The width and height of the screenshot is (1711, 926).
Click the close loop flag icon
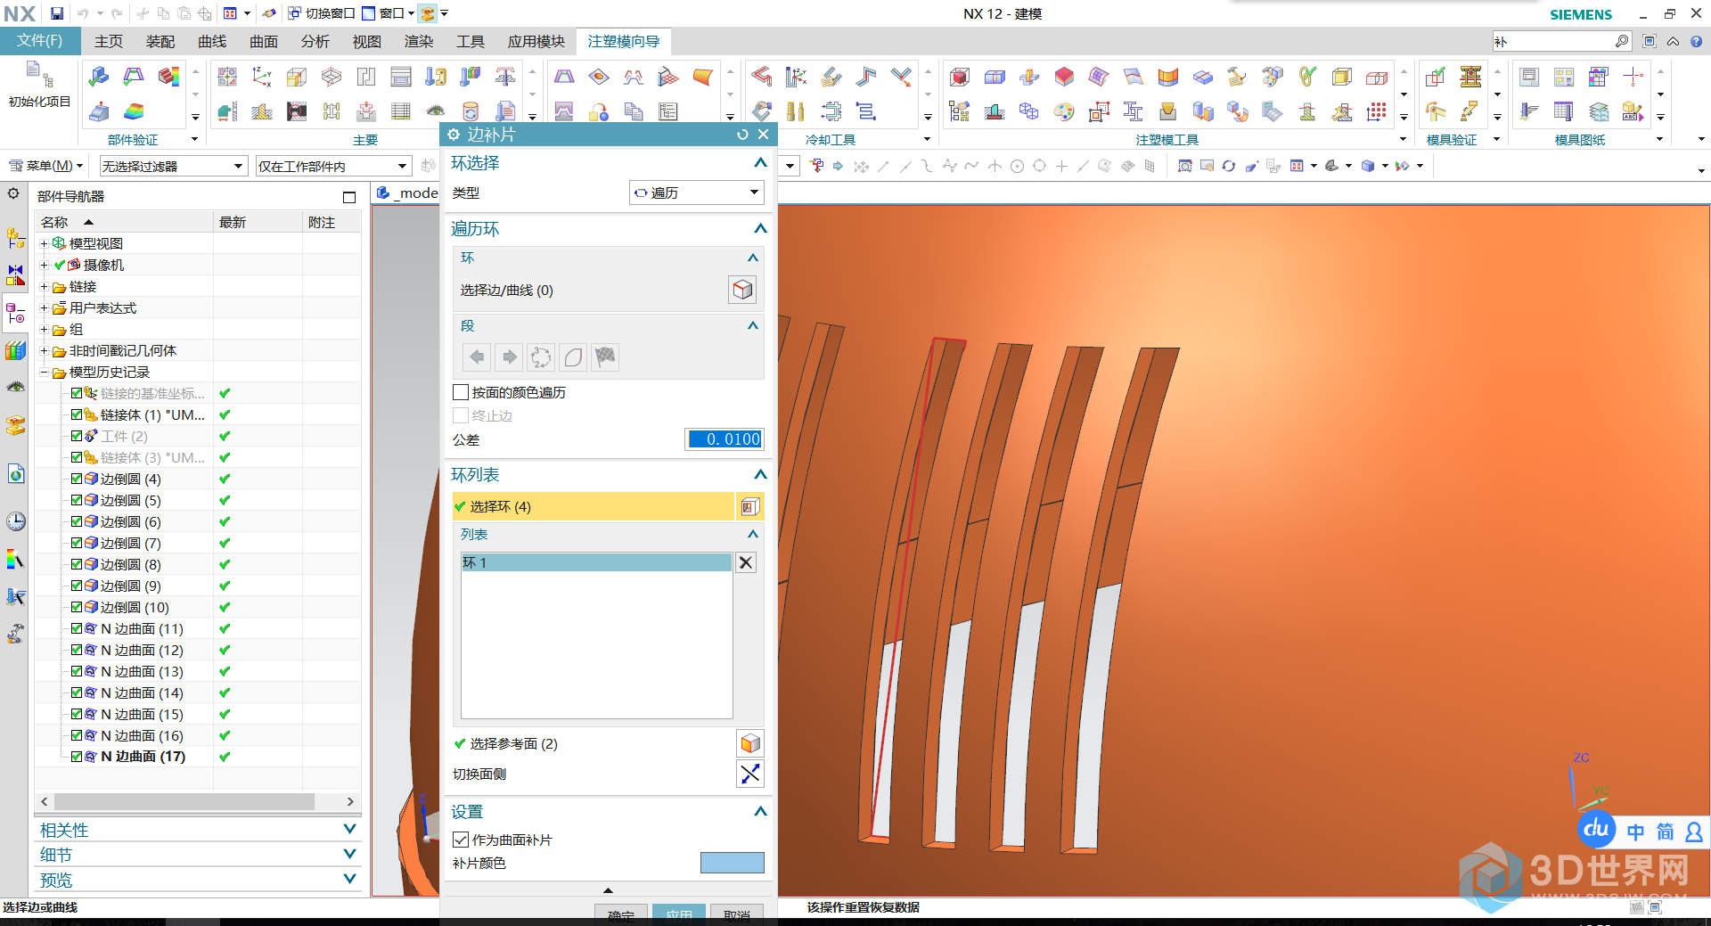click(605, 357)
